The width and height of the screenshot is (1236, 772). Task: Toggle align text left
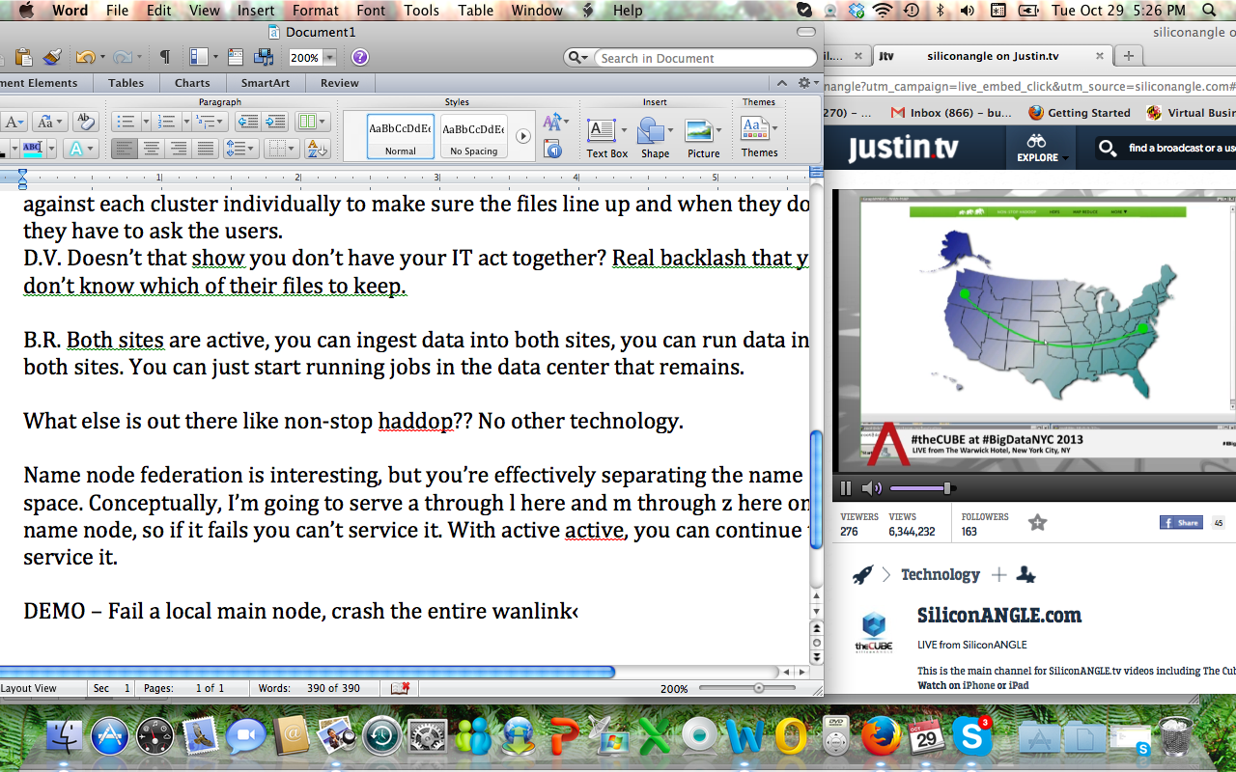tap(125, 149)
